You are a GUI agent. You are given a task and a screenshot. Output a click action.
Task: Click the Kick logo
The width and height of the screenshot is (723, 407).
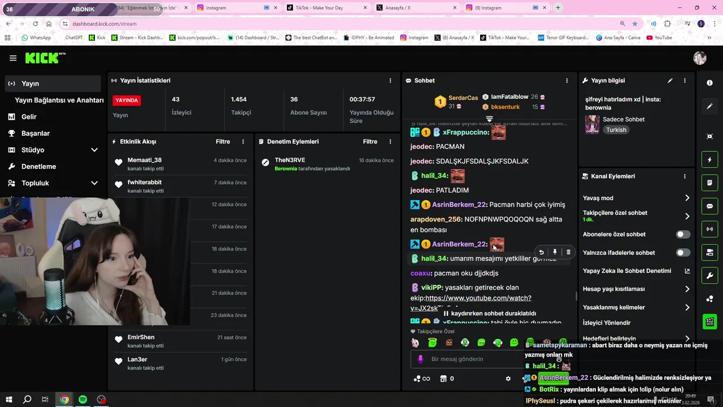(45, 58)
